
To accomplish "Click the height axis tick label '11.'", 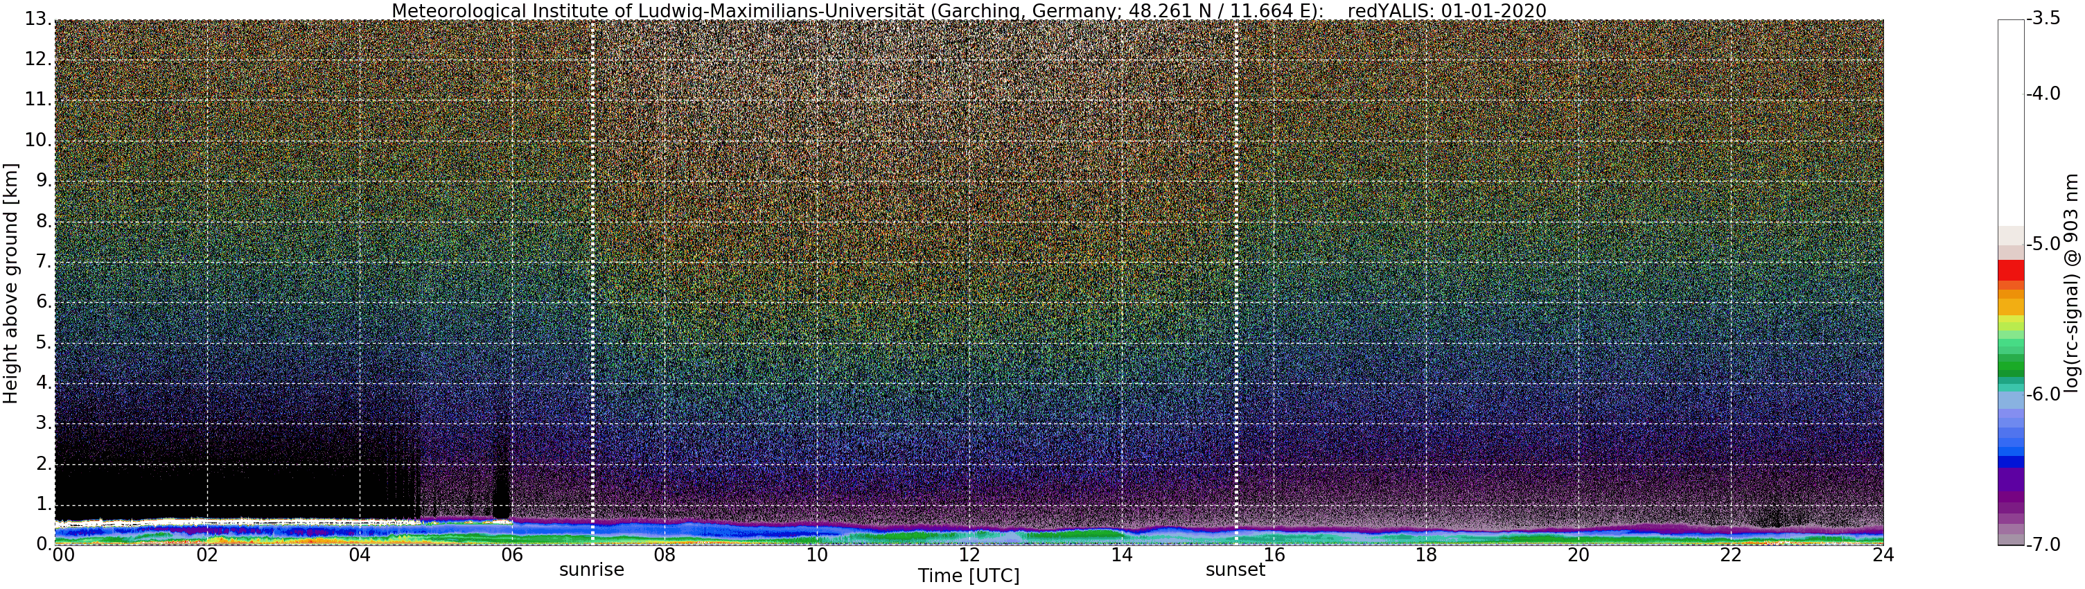I will (38, 100).
